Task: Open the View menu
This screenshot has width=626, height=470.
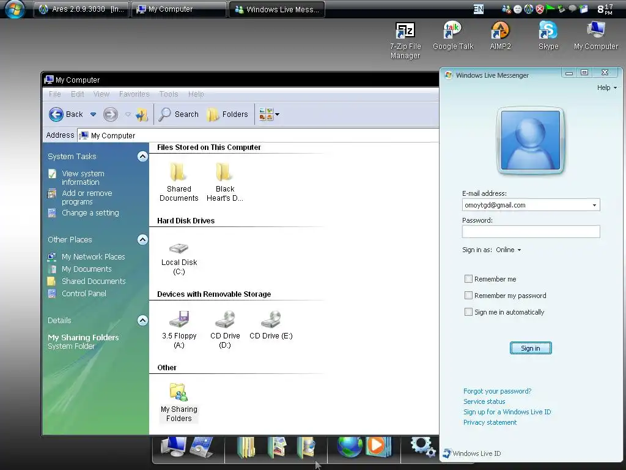Action: [101, 94]
